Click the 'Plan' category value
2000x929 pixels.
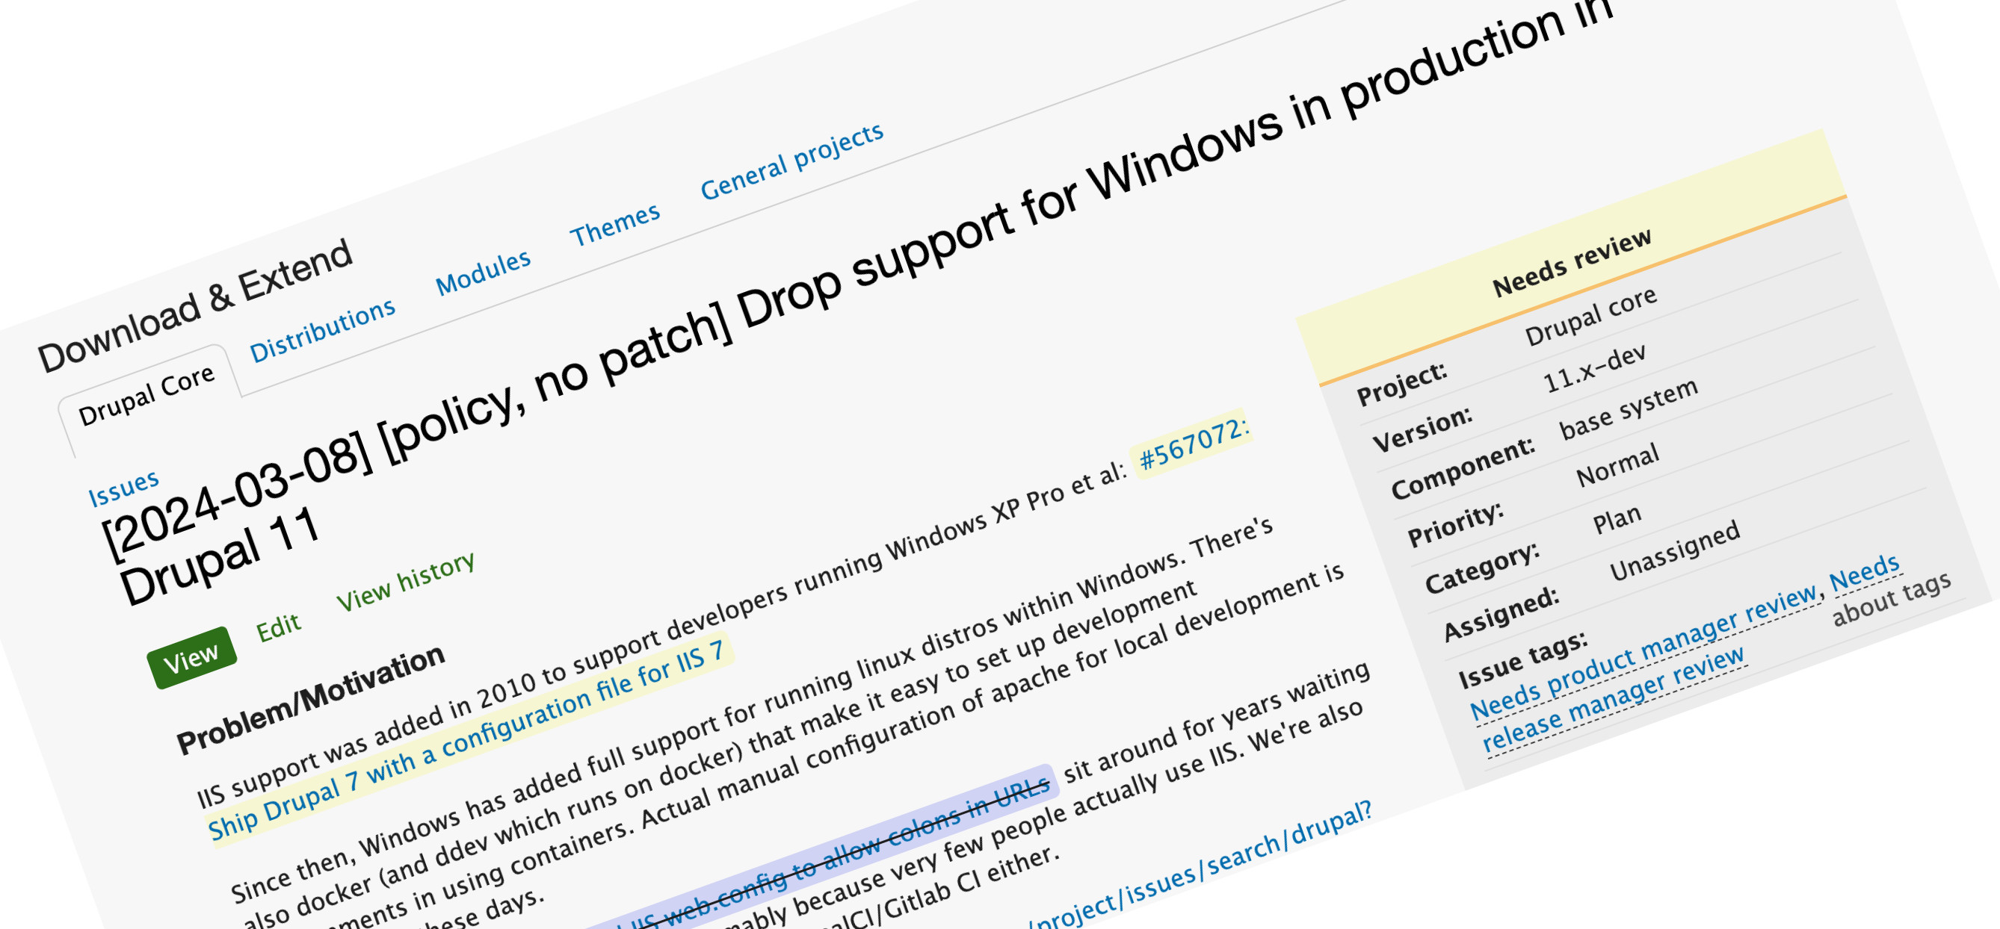(x=1617, y=520)
